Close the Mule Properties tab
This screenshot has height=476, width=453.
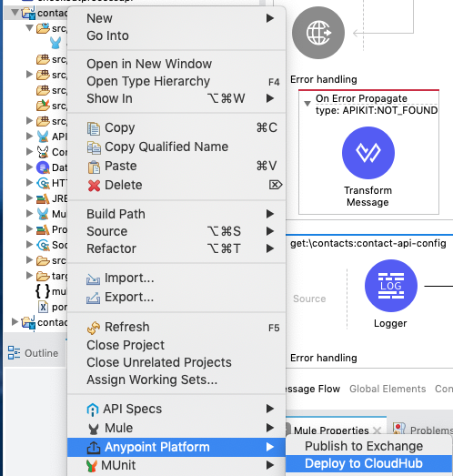click(x=377, y=430)
